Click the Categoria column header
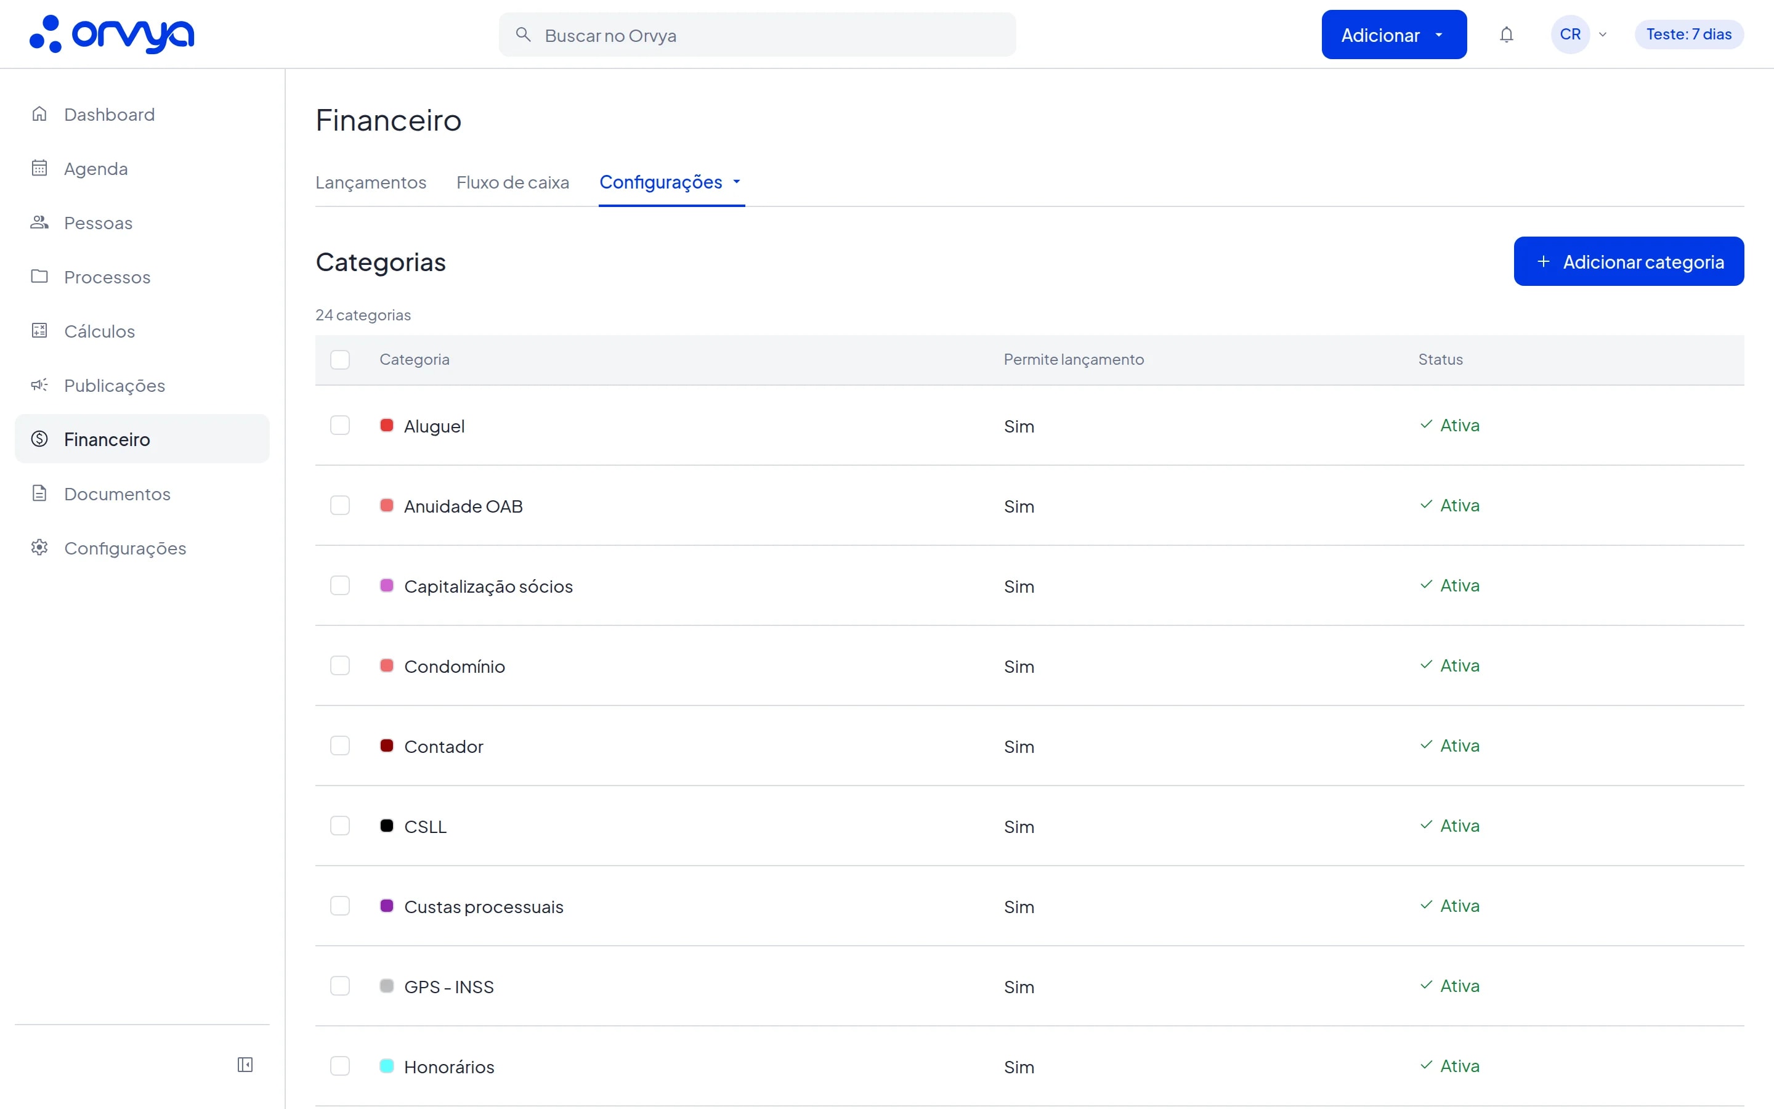Screen dimensions: 1774x1109 point(414,359)
